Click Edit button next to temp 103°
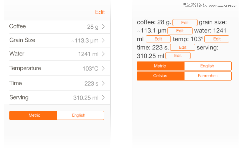Image resolution: width=241 pixels, height=153 pixels. tap(217, 39)
